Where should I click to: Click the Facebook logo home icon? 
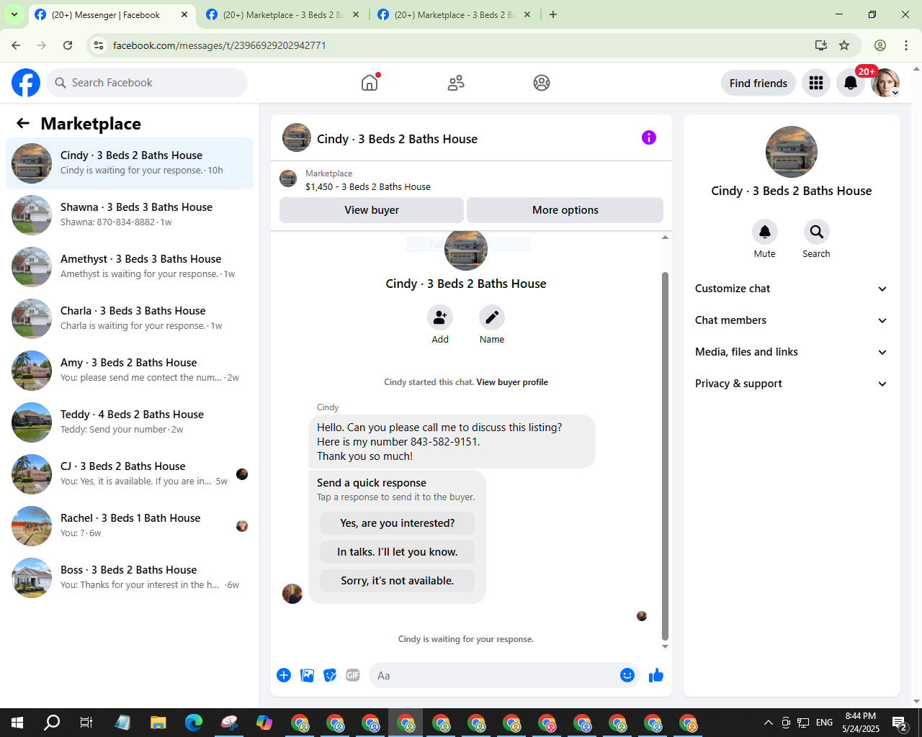click(26, 83)
